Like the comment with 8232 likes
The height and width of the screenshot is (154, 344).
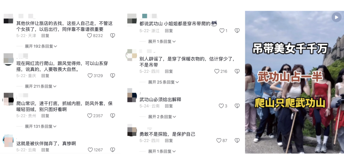pos(90,36)
